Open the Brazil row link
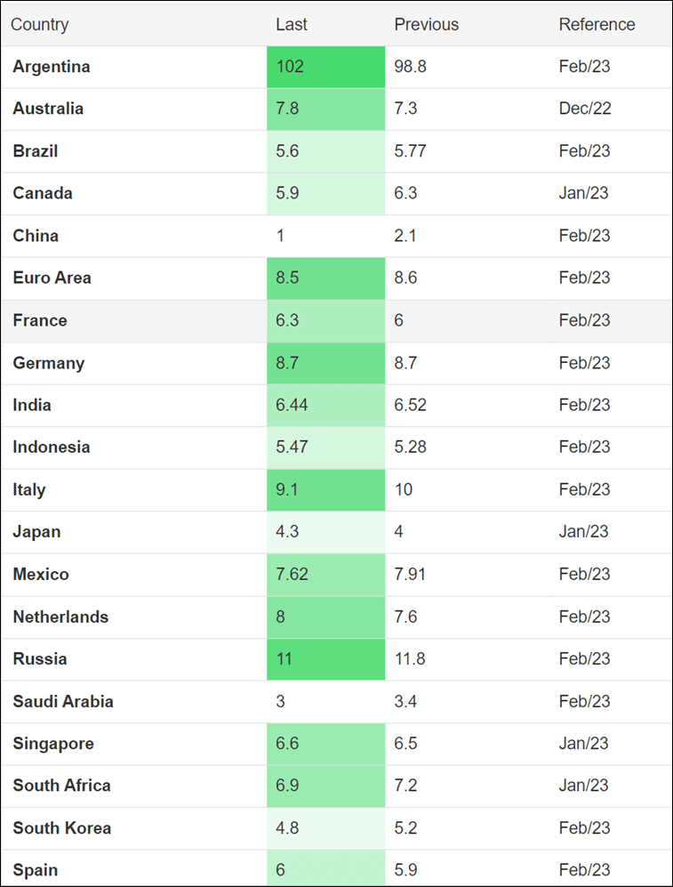Screen dimensions: 673x887 pos(36,151)
